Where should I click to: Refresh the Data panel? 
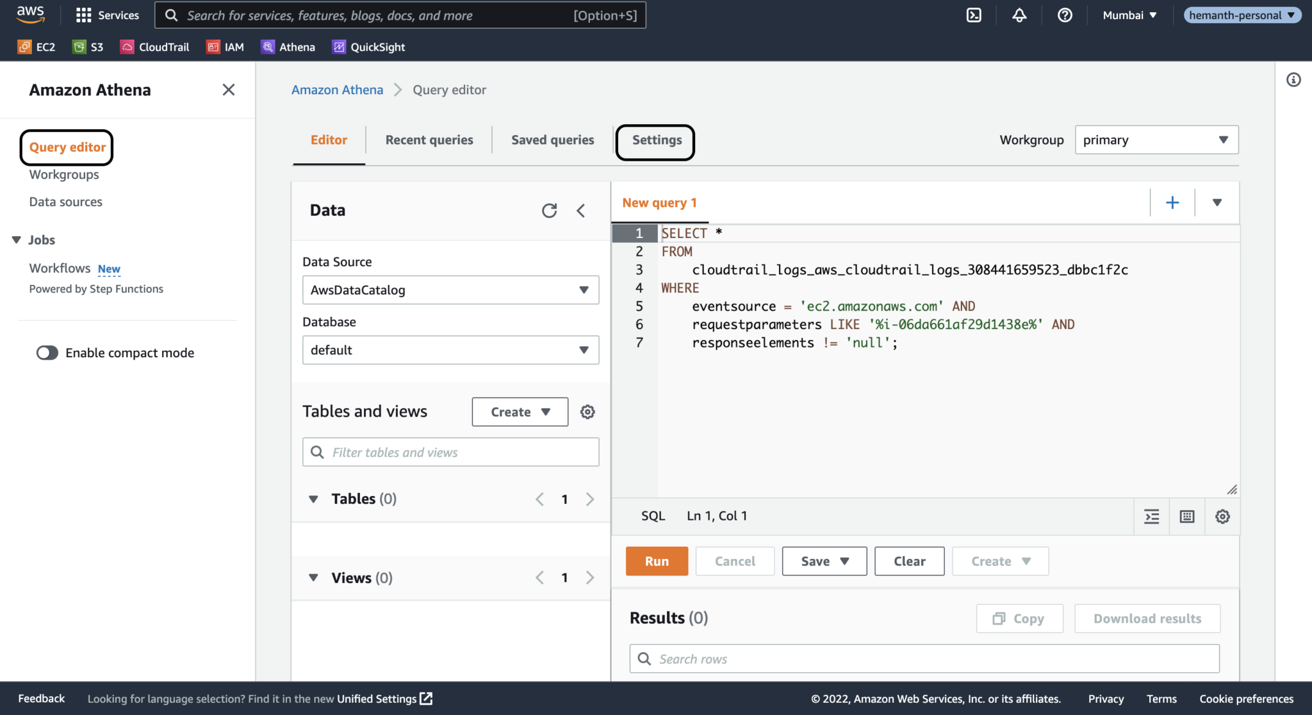549,210
